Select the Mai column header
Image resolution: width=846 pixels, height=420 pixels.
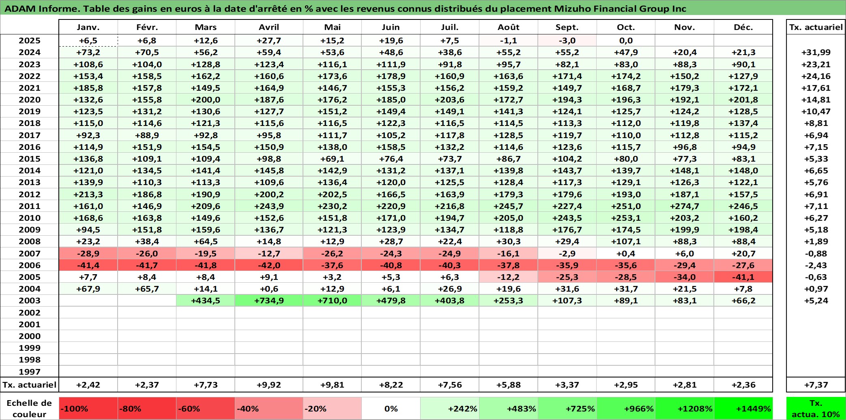(x=332, y=27)
